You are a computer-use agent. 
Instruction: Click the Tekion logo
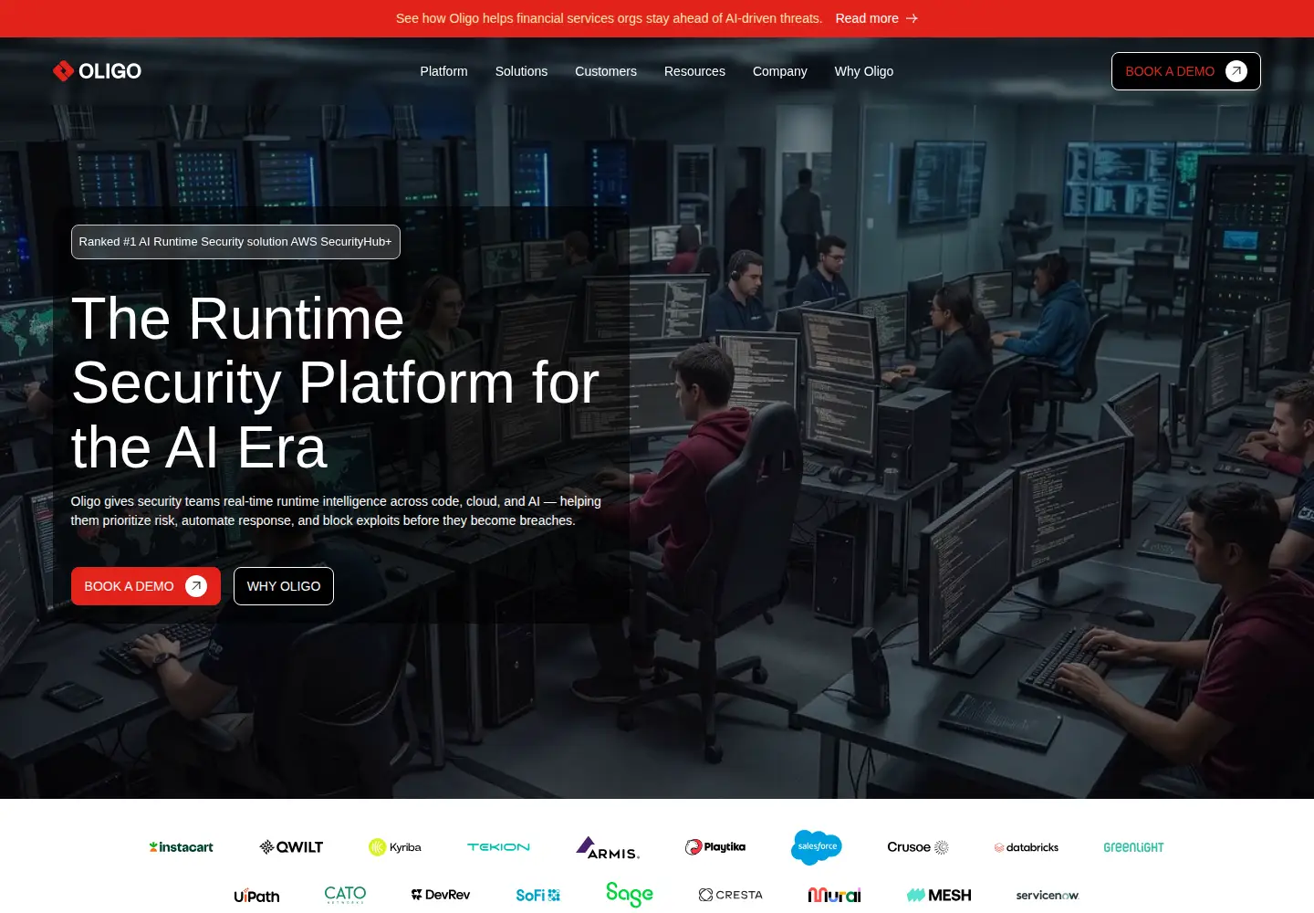tap(498, 847)
